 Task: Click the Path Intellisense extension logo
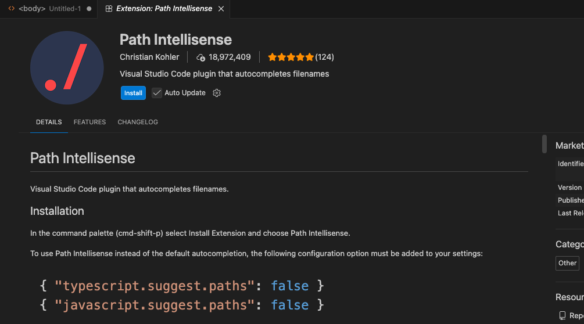point(67,68)
